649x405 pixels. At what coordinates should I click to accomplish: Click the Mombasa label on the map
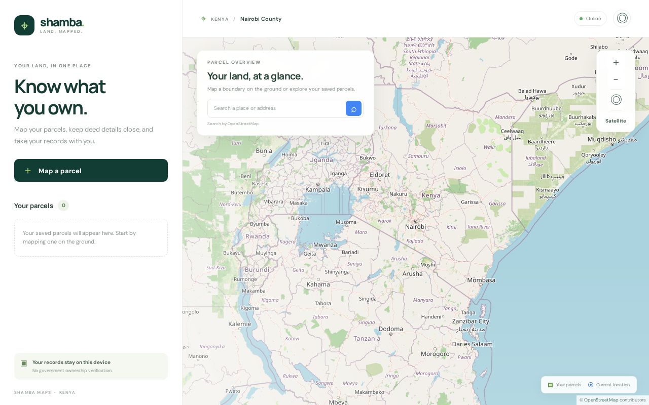point(481,280)
